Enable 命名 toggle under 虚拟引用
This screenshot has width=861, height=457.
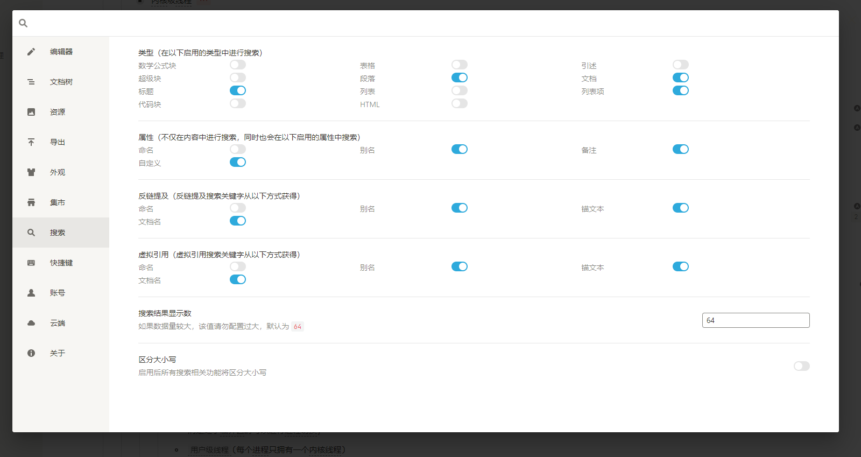[238, 266]
